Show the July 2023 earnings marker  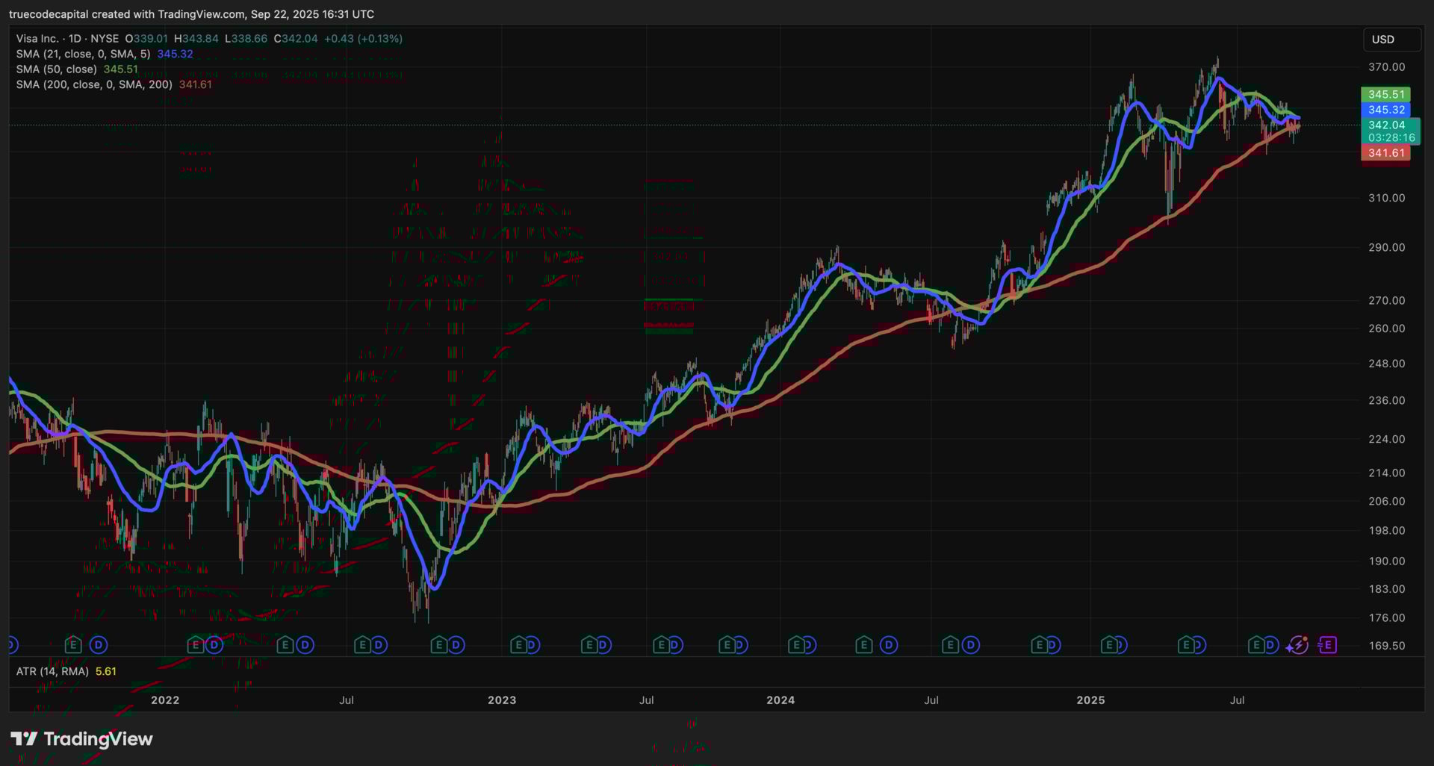coord(661,644)
